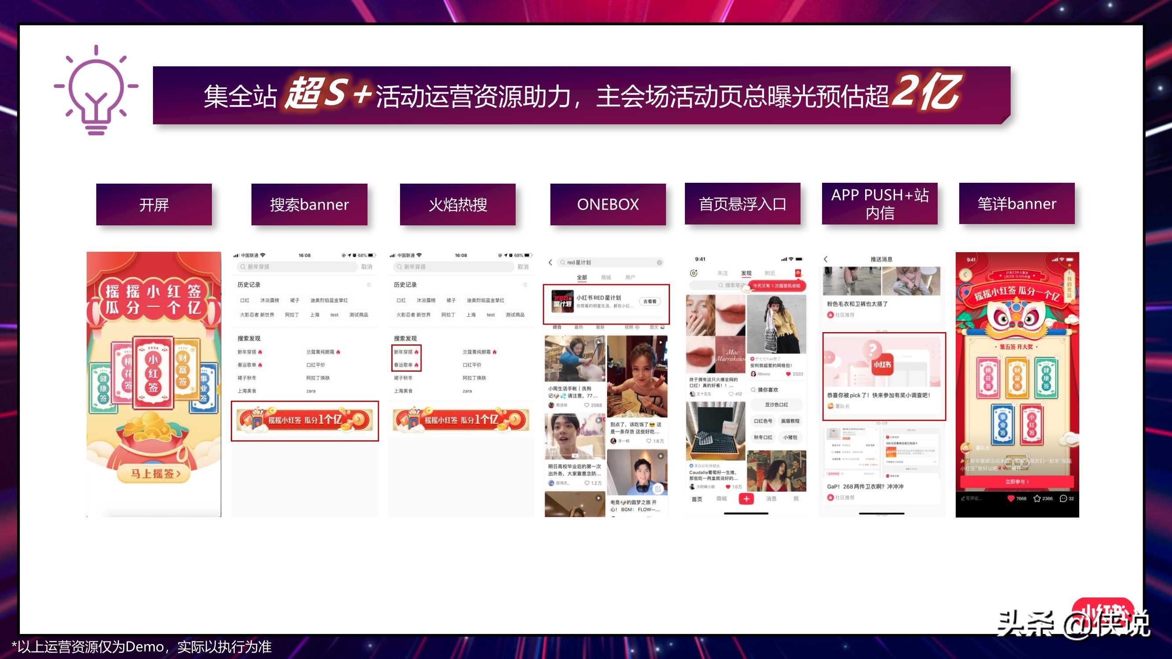Like the 网格包 post with 2333
1172x659 pixels.
click(x=789, y=374)
